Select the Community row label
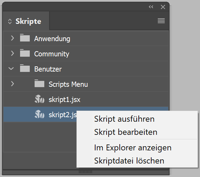Viewport: 200px width, 177px height. [x=52, y=54]
